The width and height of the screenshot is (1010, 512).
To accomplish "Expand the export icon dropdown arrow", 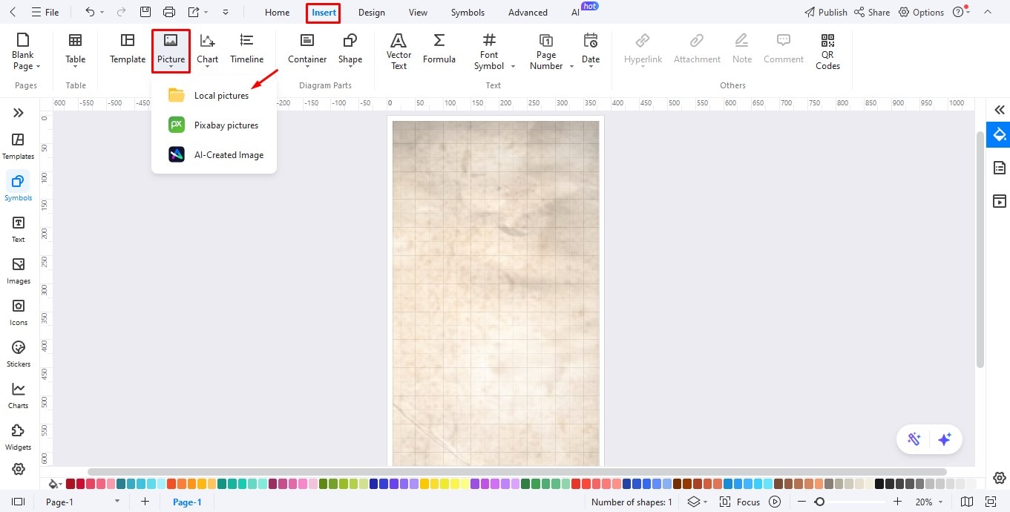I will pos(206,13).
